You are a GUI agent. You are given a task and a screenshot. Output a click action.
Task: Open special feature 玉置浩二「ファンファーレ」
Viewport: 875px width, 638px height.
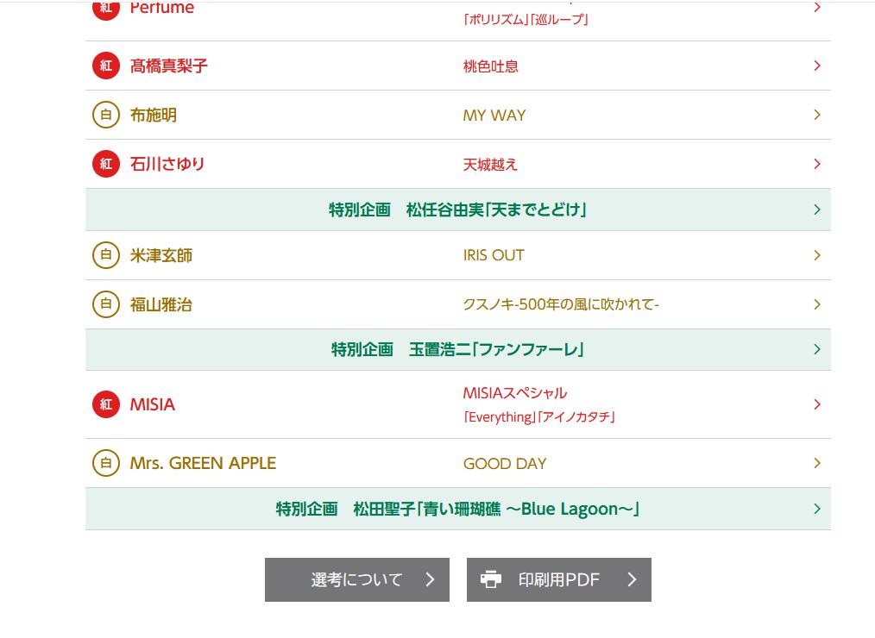[x=457, y=349]
